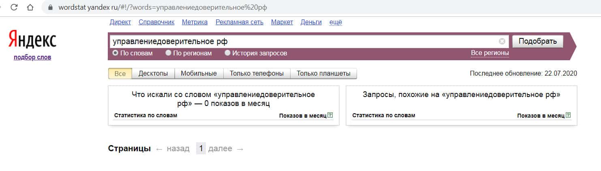The width and height of the screenshot is (601, 171).
Task: Show the 'Только телефоны' tab
Action: (x=257, y=74)
